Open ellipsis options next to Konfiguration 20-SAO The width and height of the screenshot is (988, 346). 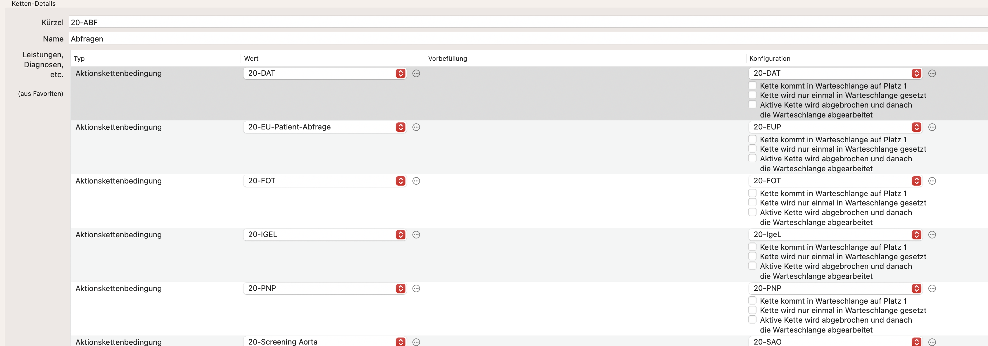(x=932, y=342)
